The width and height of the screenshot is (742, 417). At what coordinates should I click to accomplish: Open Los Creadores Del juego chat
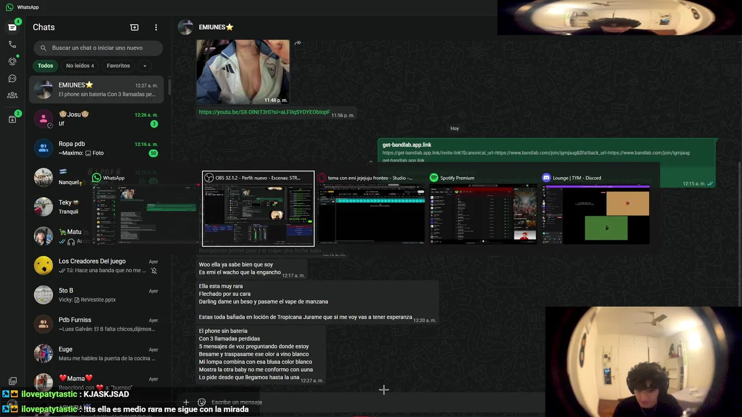[97, 265]
